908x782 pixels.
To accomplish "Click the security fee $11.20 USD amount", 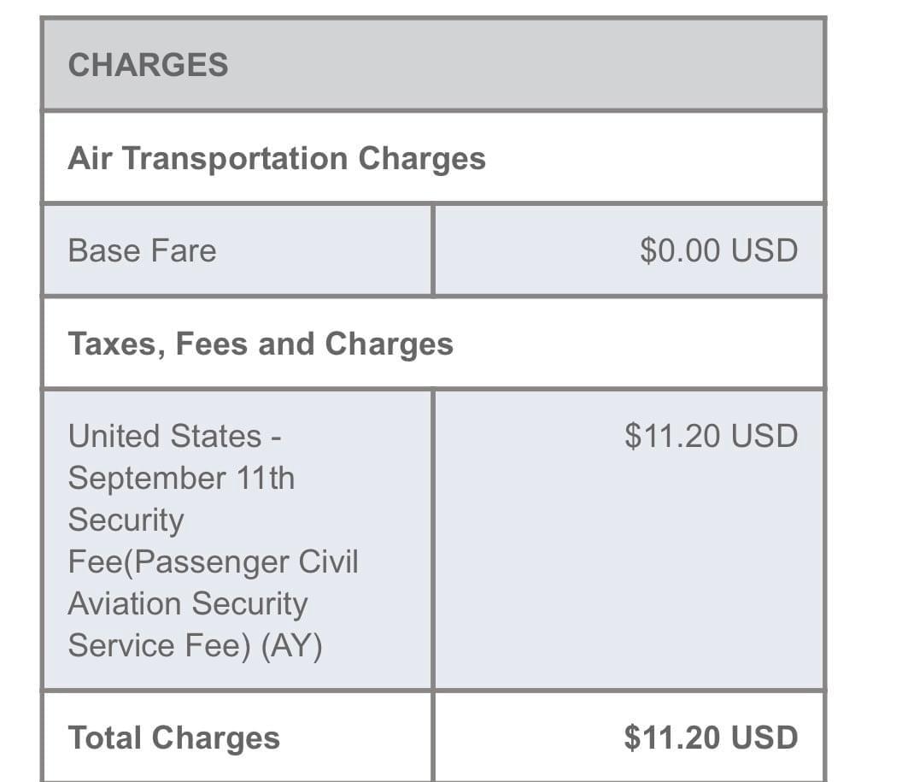I will tap(711, 436).
